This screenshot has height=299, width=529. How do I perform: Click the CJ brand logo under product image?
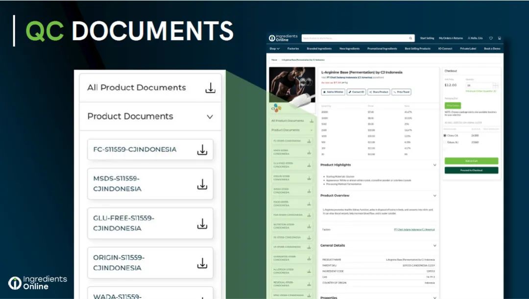click(x=276, y=108)
